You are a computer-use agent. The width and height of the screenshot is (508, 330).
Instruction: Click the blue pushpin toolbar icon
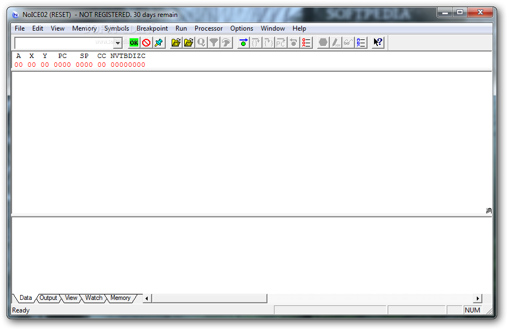click(159, 43)
